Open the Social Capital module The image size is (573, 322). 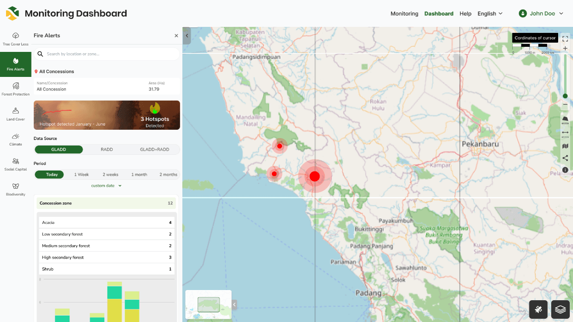(x=15, y=164)
